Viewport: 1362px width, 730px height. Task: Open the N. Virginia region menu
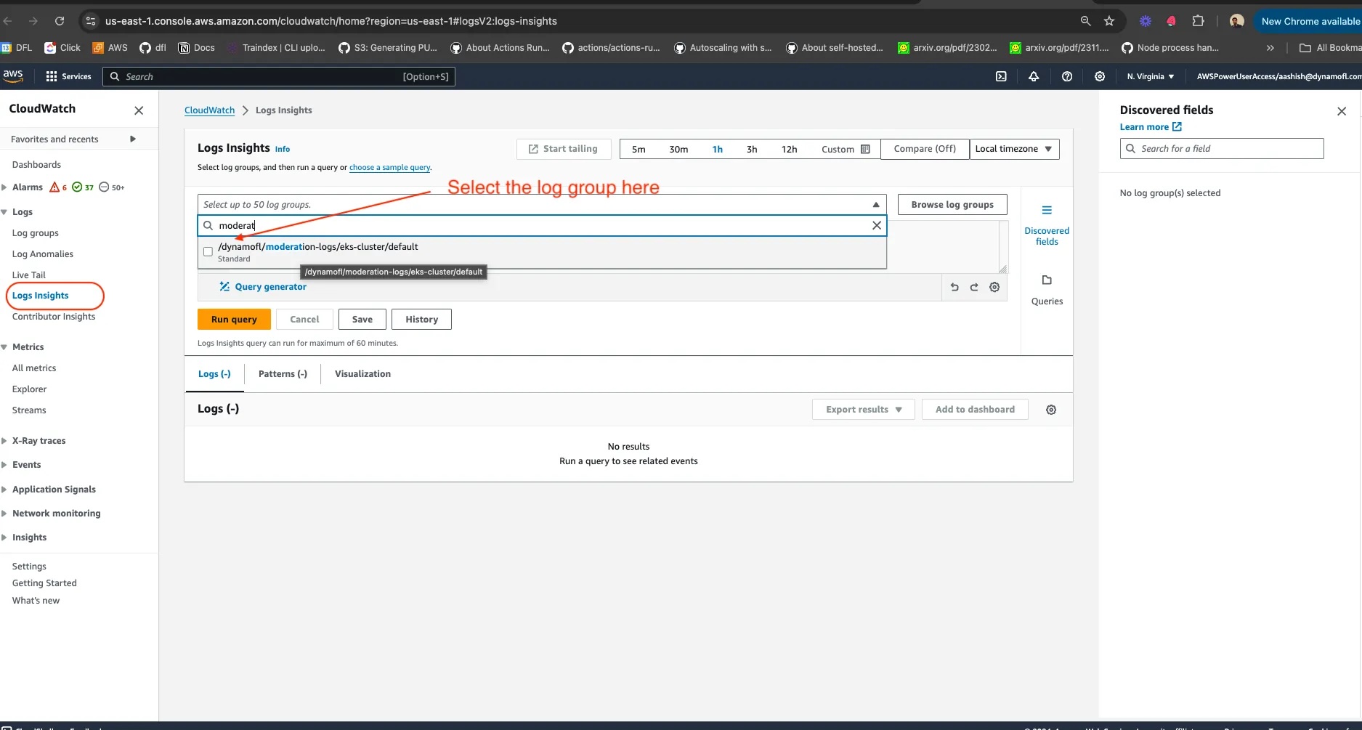click(x=1150, y=76)
